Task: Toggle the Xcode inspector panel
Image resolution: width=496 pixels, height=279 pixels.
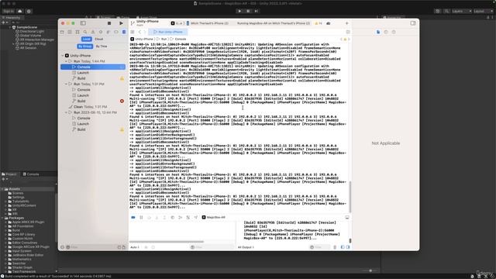Action: (413, 23)
